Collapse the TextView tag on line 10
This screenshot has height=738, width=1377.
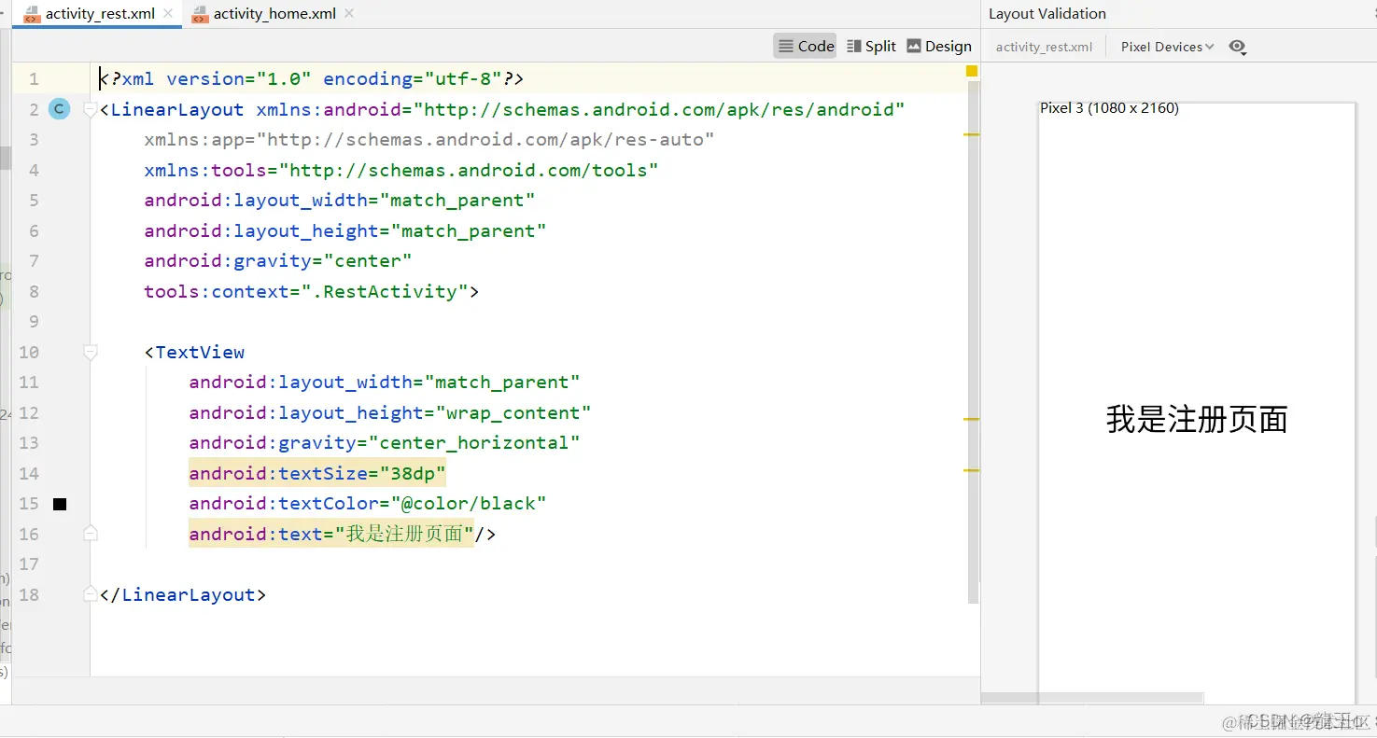pyautogui.click(x=90, y=353)
